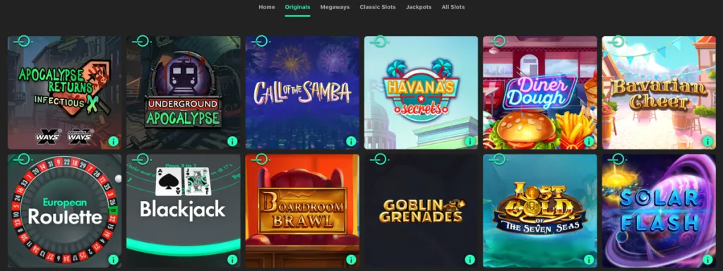Image resolution: width=723 pixels, height=271 pixels.
Task: Click originals badge on Goblin Grenades
Action: point(378,159)
